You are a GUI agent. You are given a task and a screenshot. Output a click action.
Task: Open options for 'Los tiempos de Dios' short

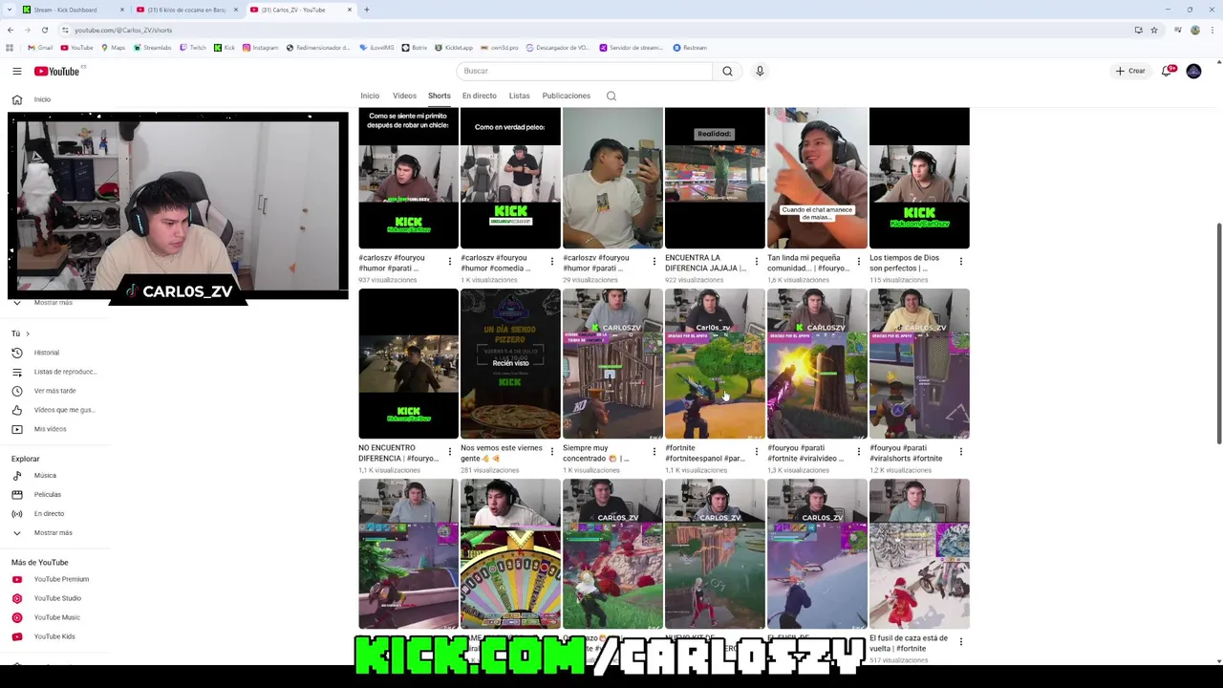[960, 261]
